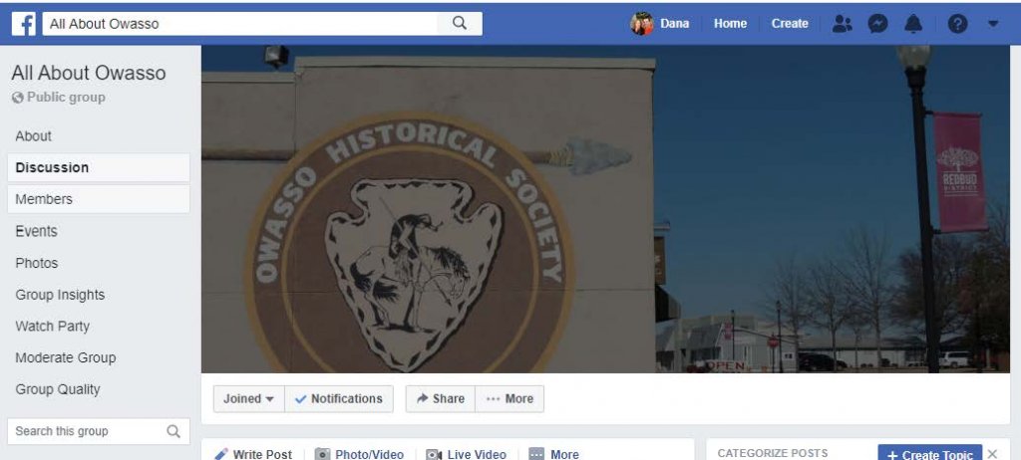Open the Quick Help question mark icon
The width and height of the screenshot is (1021, 460).
click(957, 24)
